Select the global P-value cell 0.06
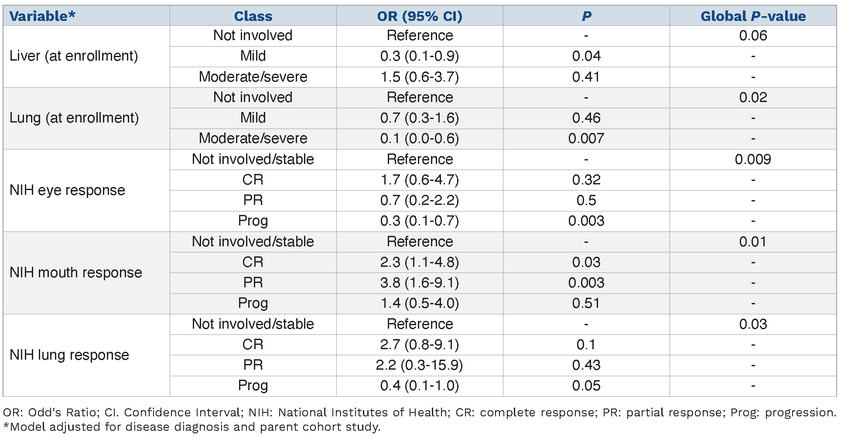 753,36
